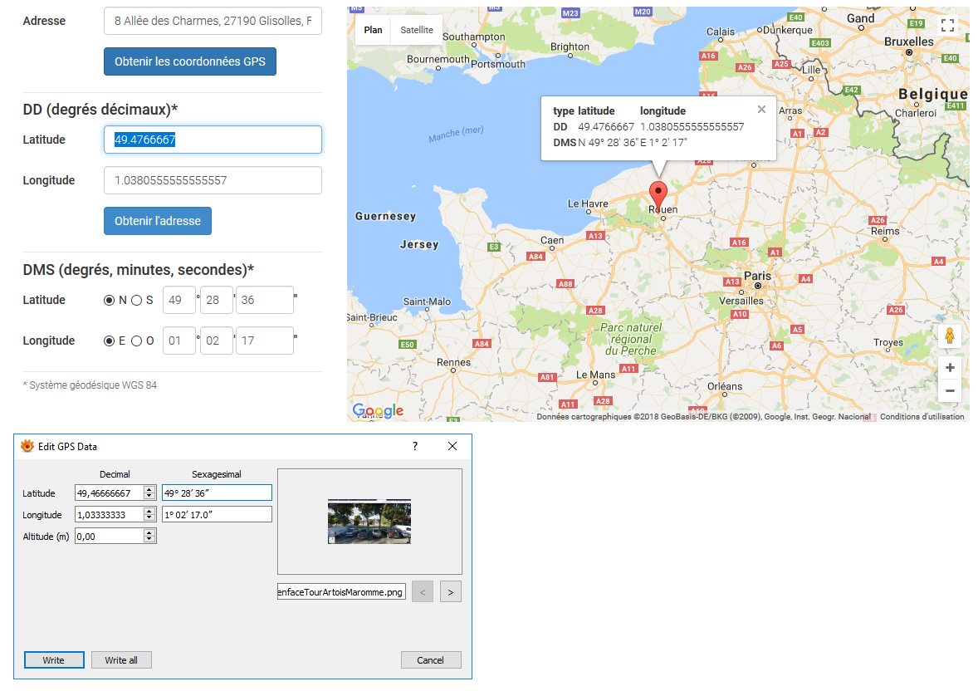Go to next image with the > arrow

coord(450,591)
